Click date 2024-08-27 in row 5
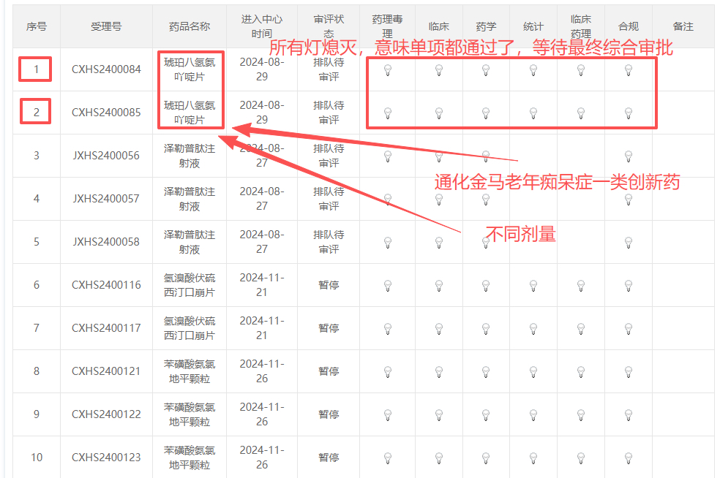Screen dimensions: 720x478 point(262,242)
